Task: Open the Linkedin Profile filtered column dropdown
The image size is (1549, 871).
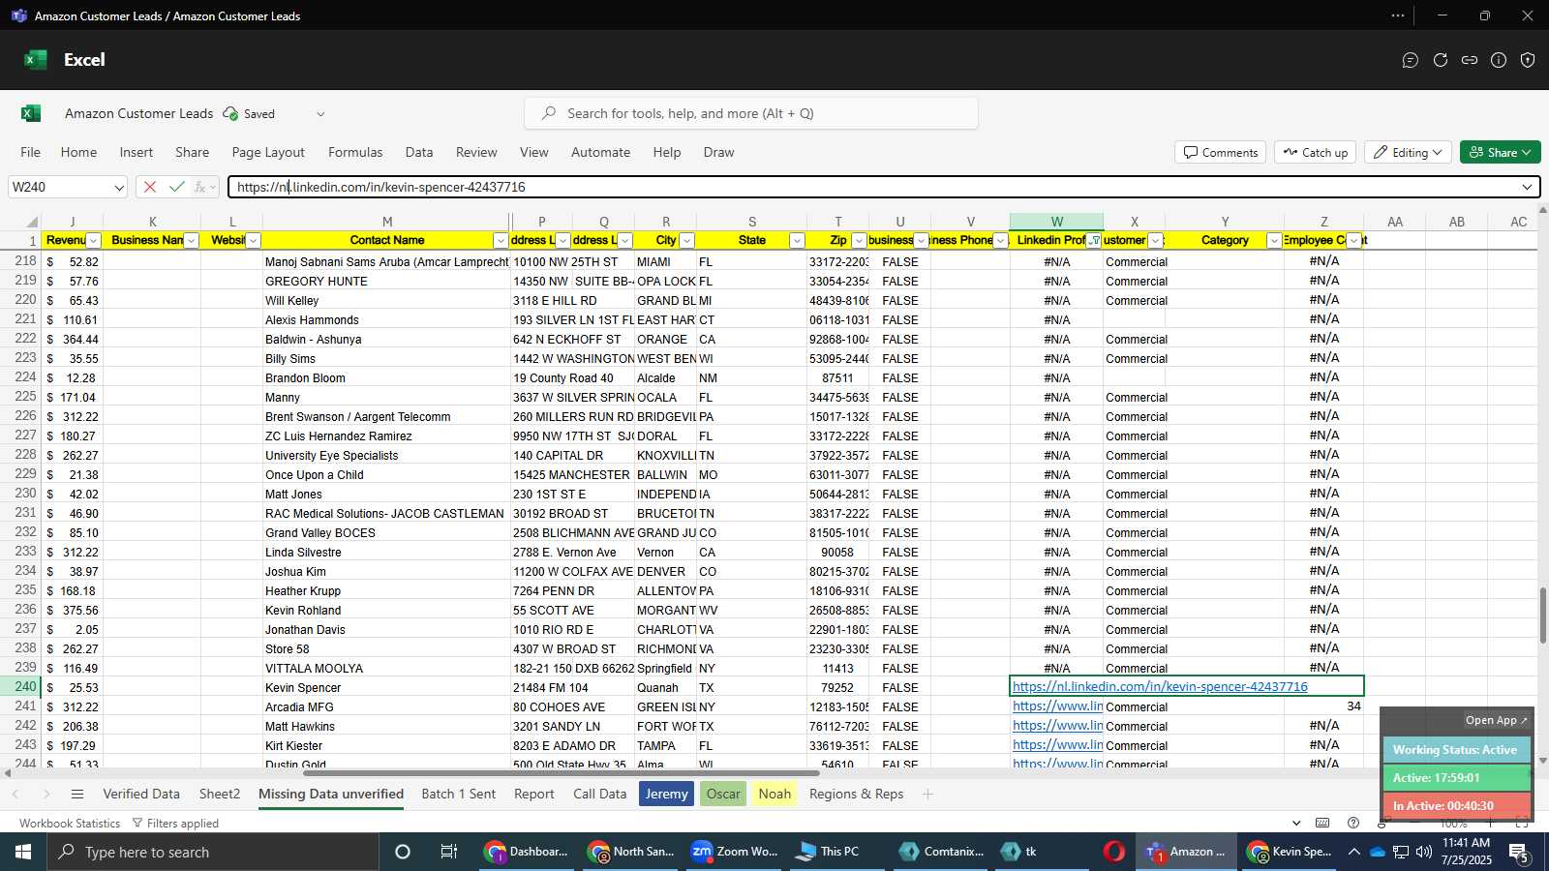Action: pyautogui.click(x=1094, y=241)
